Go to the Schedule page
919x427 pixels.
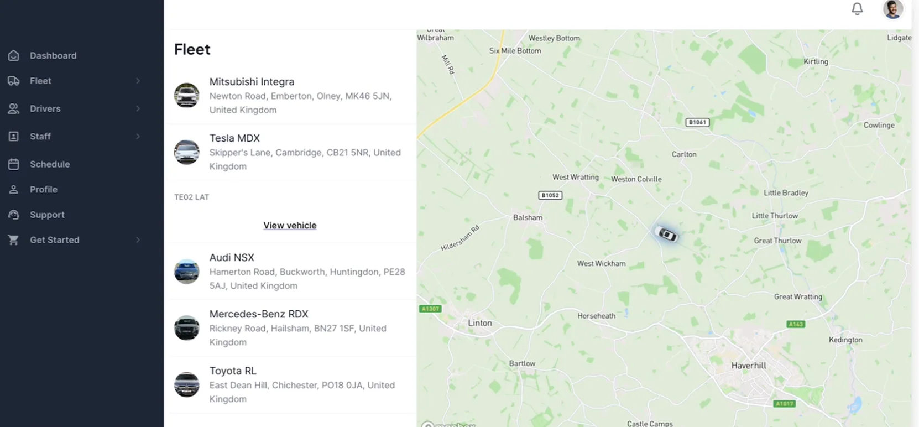click(x=50, y=164)
